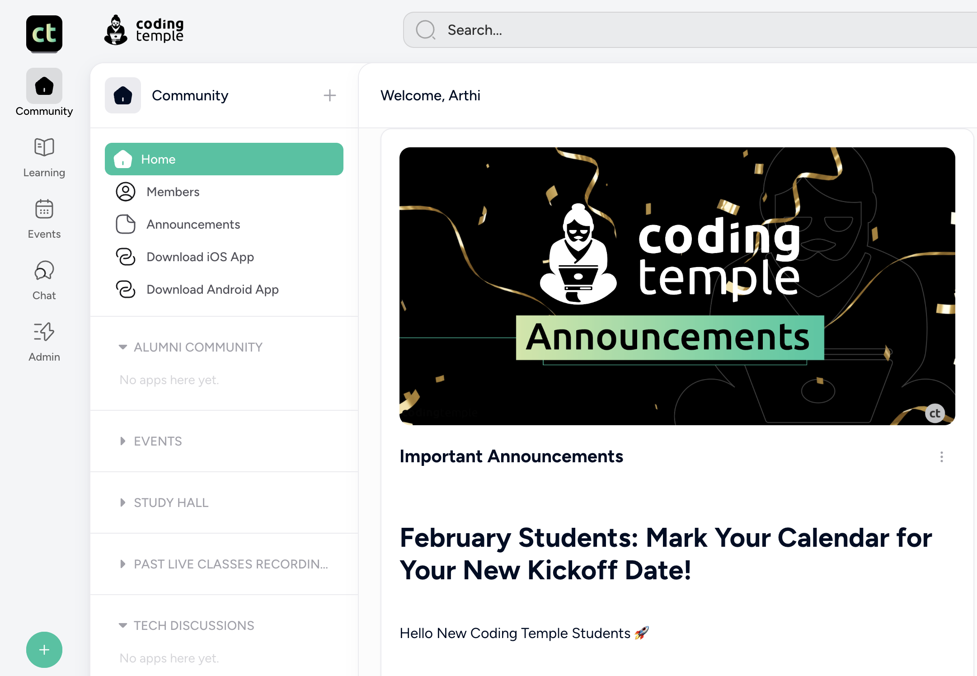Screen dimensions: 977x676
Task: Select the Events calendar icon in sidebar
Action: pyautogui.click(x=44, y=209)
